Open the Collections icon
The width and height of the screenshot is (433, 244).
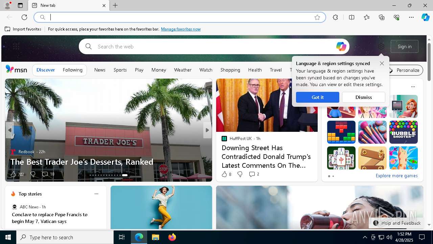[x=382, y=17]
